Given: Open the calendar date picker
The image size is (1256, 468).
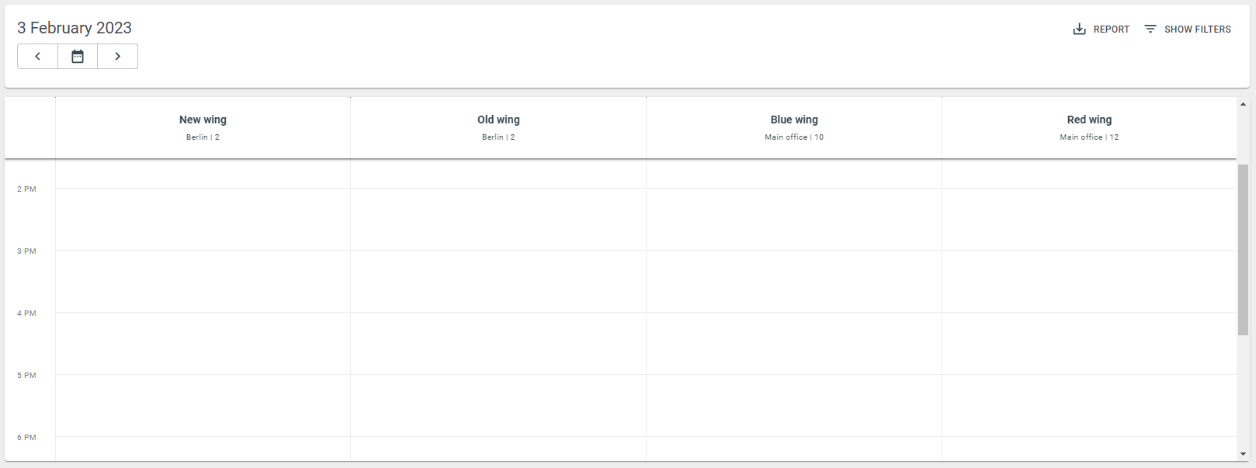Looking at the screenshot, I should (78, 57).
